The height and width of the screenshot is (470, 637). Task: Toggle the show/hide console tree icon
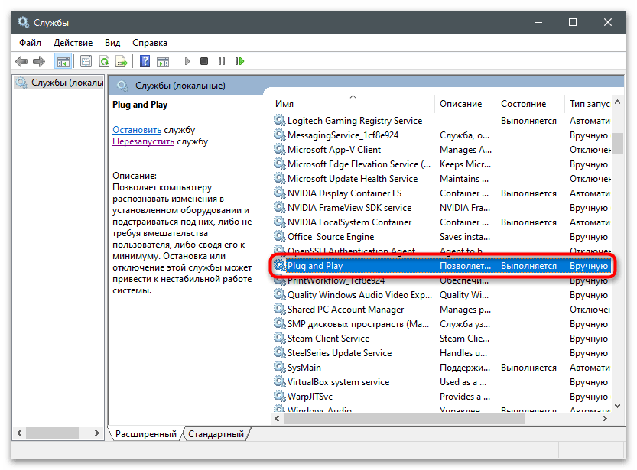tap(63, 61)
